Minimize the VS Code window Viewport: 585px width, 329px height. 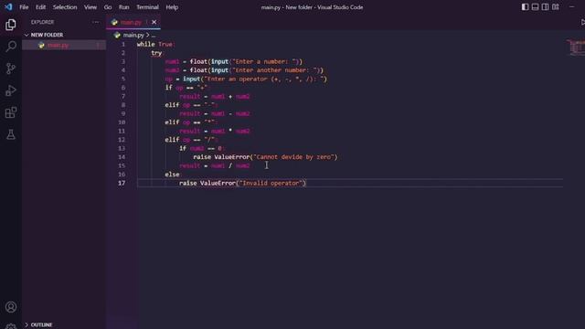point(572,6)
